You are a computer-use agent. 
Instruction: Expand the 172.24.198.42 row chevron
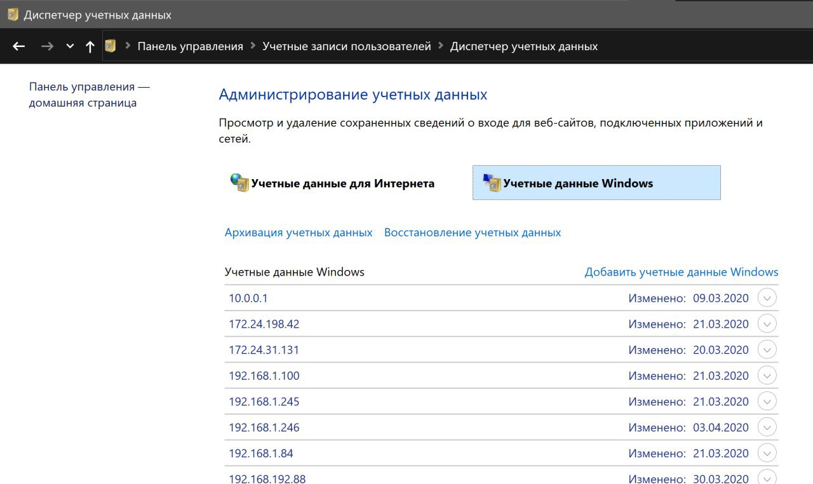pos(767,324)
